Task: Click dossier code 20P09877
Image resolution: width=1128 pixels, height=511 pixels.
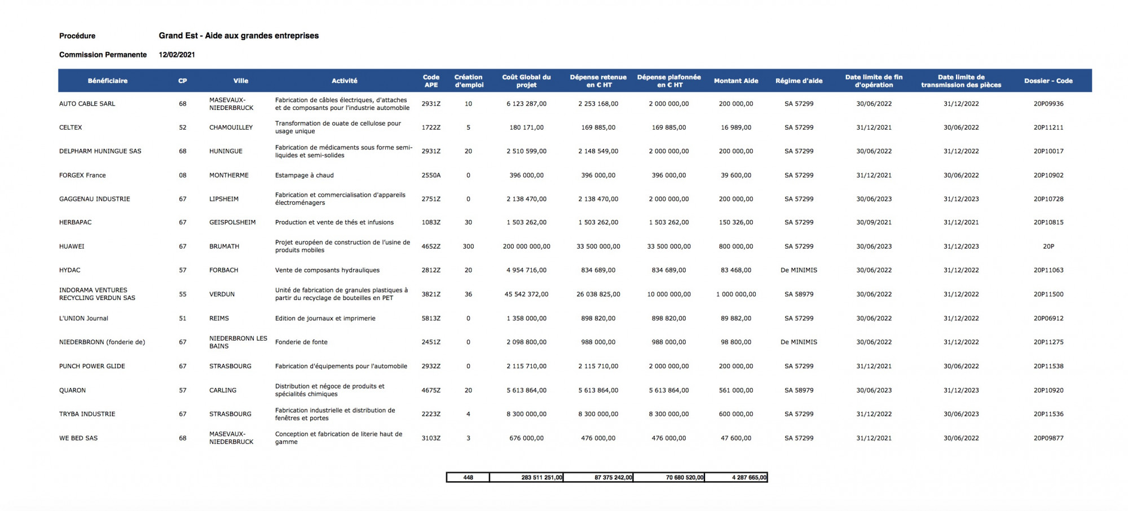Action: click(1048, 438)
